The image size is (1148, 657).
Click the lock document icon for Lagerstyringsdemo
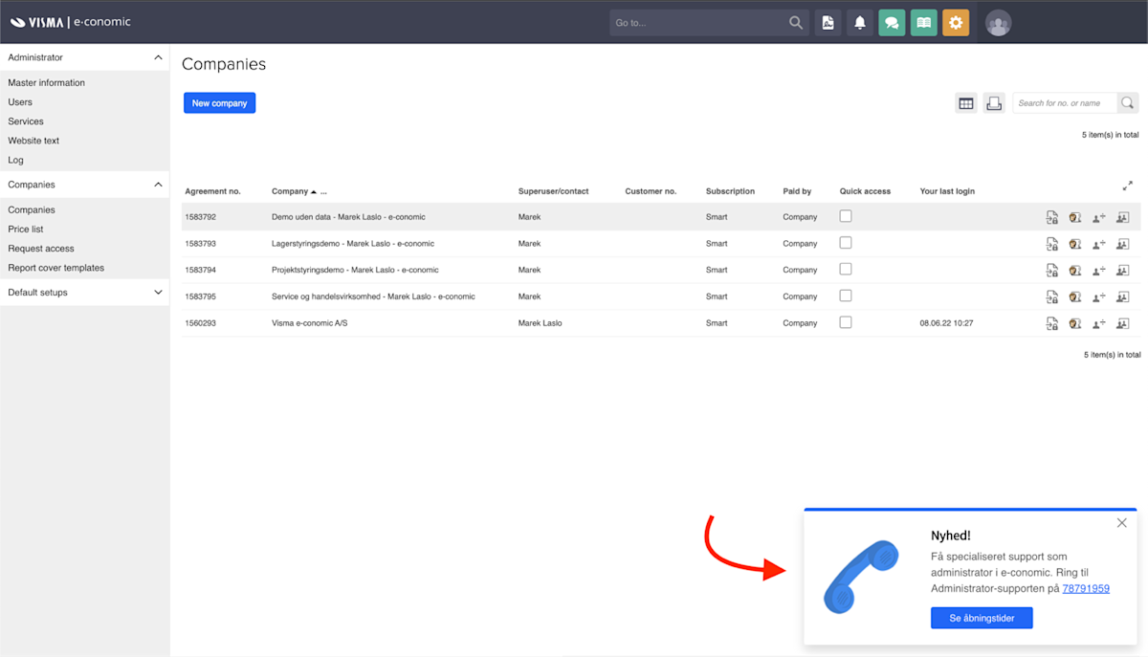pos(1052,244)
